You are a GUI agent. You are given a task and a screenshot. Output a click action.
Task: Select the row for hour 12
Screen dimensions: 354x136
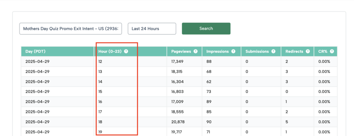coord(179,62)
